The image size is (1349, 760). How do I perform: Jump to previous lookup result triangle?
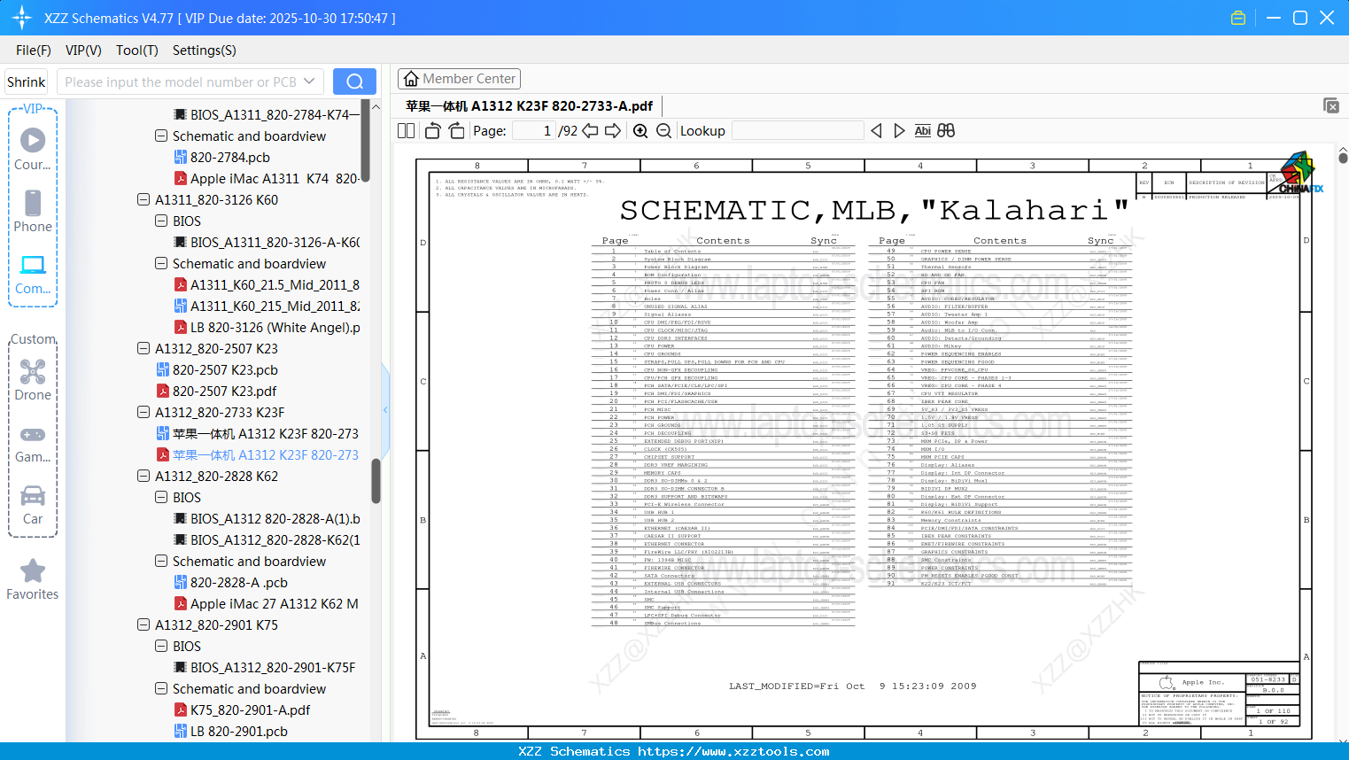pos(876,131)
